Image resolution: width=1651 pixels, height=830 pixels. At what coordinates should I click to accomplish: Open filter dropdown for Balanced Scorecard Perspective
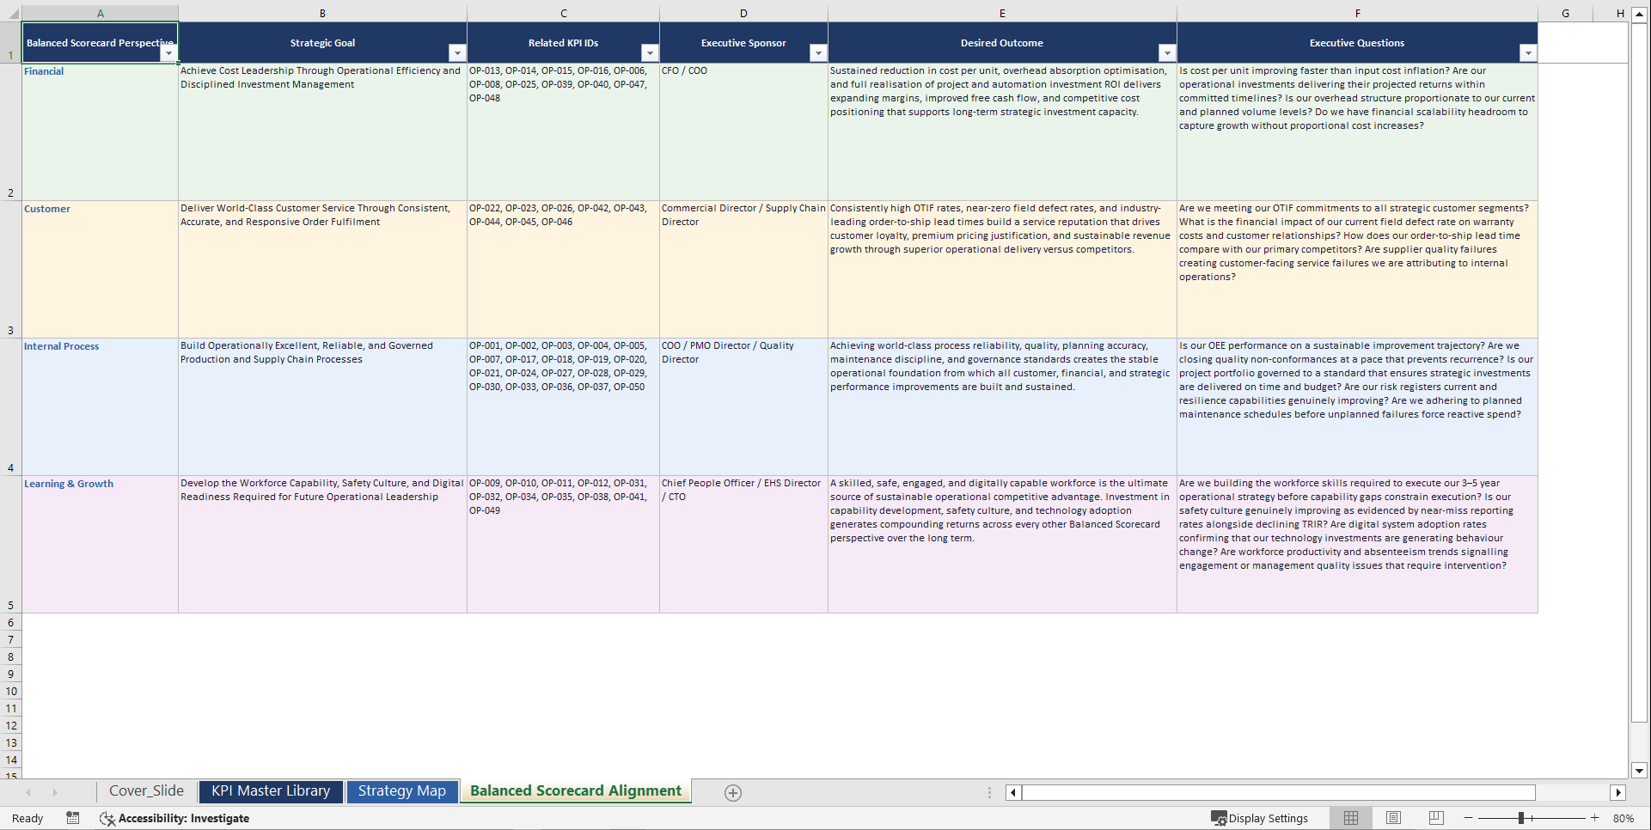[168, 53]
